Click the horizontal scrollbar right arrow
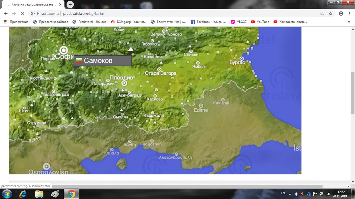This screenshot has height=199, width=355. click(349, 186)
